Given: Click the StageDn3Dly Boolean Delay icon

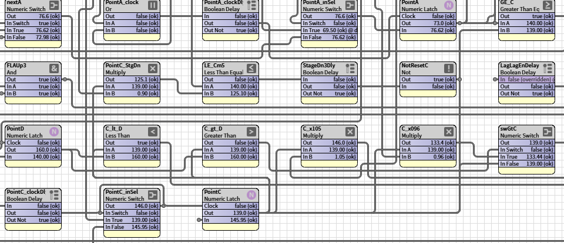Looking at the screenshot, I should tap(350, 69).
